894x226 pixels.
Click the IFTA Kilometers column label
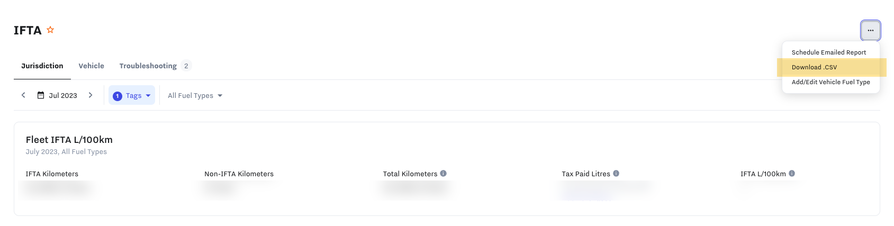(52, 174)
